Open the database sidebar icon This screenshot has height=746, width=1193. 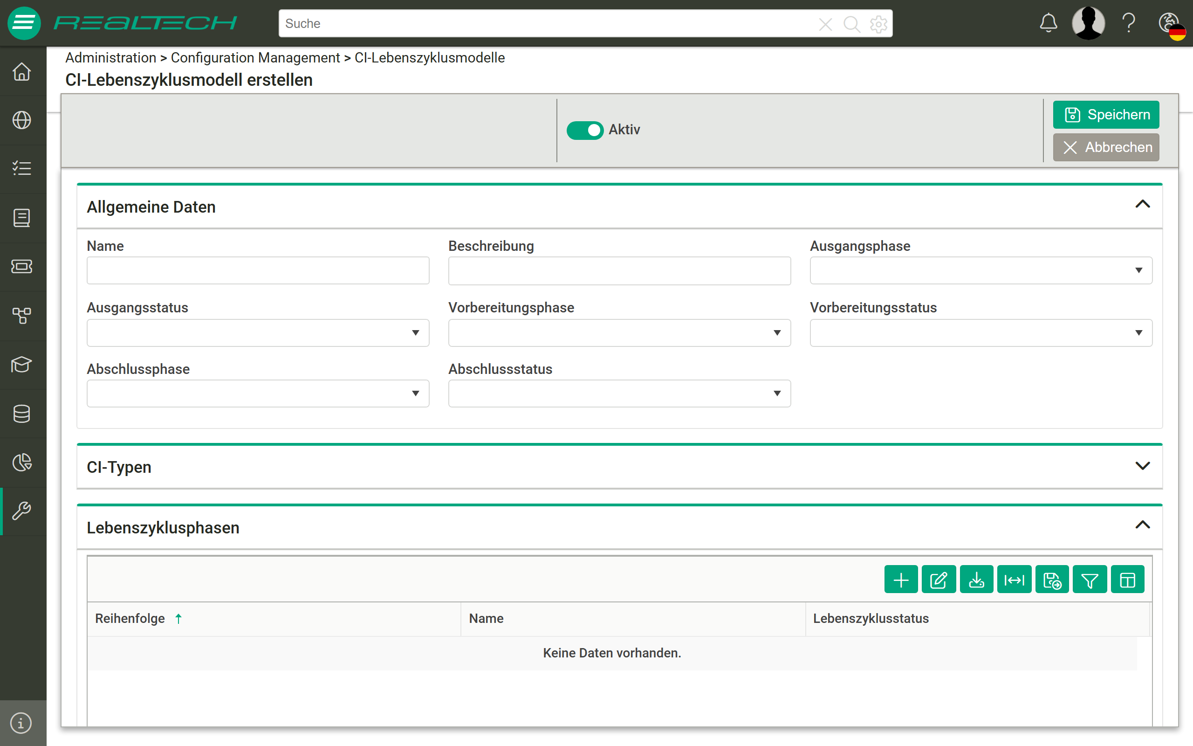click(22, 414)
